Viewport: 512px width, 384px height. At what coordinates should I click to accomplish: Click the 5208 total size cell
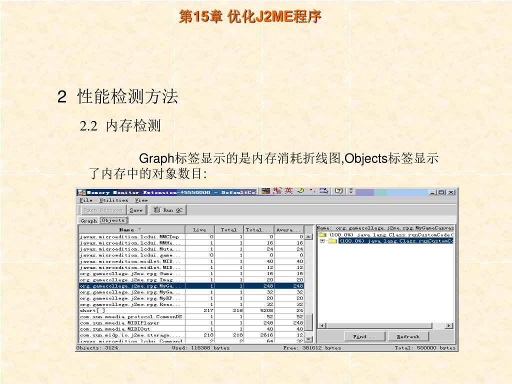[259, 310]
